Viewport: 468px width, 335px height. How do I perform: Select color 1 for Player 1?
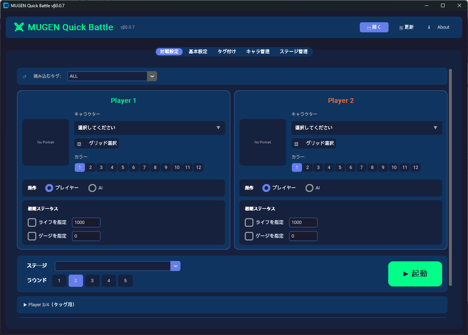tap(80, 167)
